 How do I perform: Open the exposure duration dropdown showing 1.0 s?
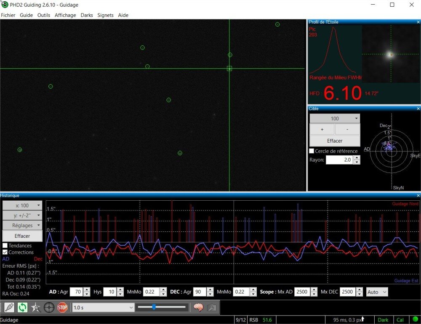click(102, 307)
